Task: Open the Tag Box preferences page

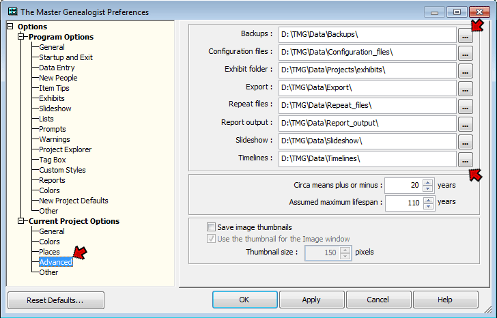Action: [x=52, y=160]
